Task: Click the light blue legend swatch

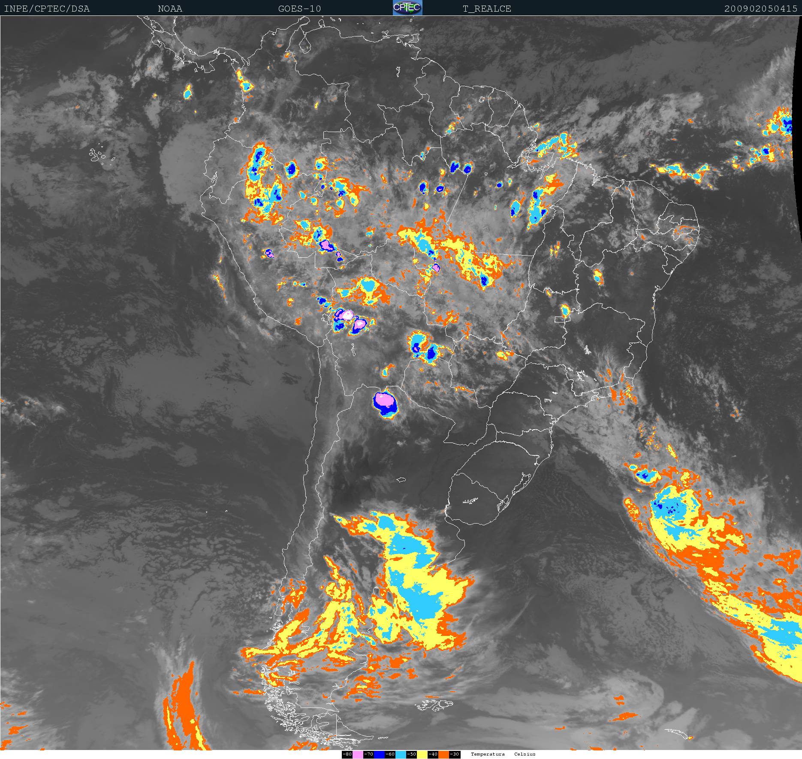Action: click(401, 754)
